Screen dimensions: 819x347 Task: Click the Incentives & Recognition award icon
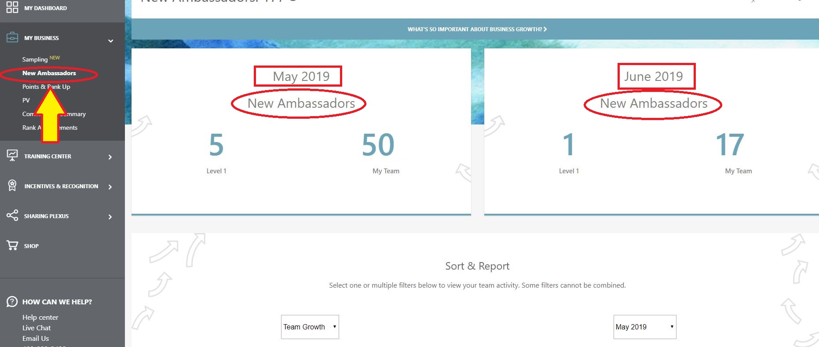12,186
